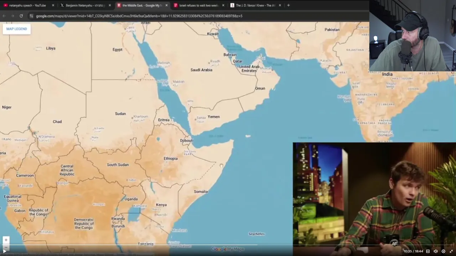Click the Somalia label on the map
The width and height of the screenshot is (456, 256).
point(201,192)
